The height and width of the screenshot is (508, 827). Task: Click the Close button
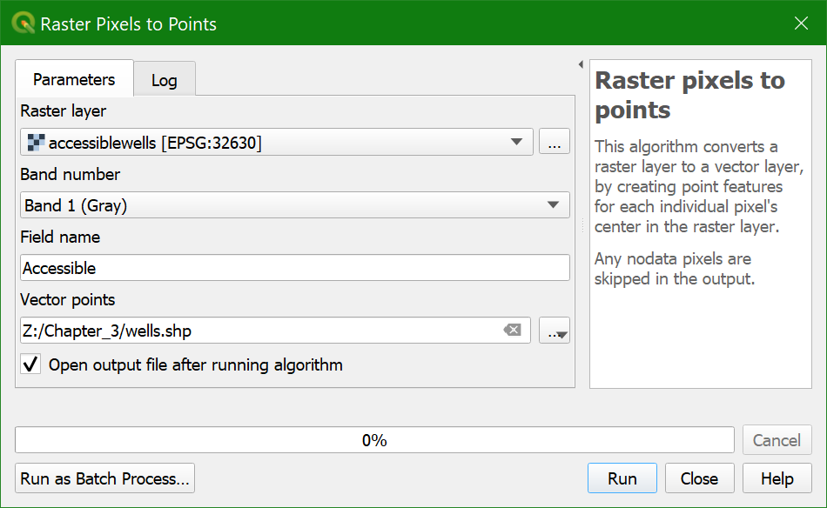[x=699, y=478]
